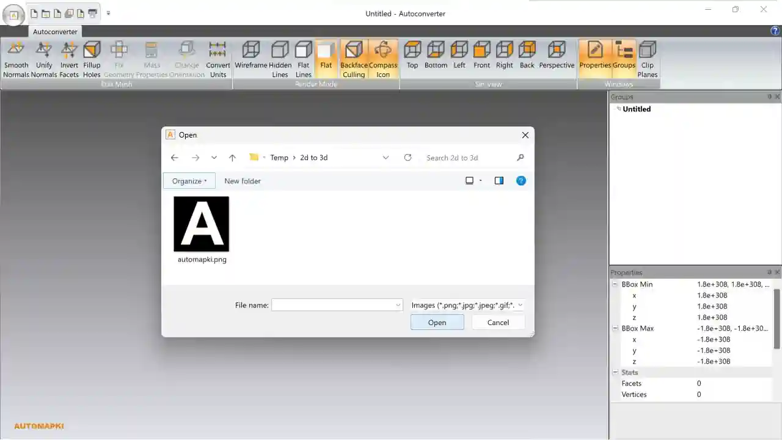Collapse the BBox Min properties group
Screen dimensions: 782x440
[x=615, y=284]
